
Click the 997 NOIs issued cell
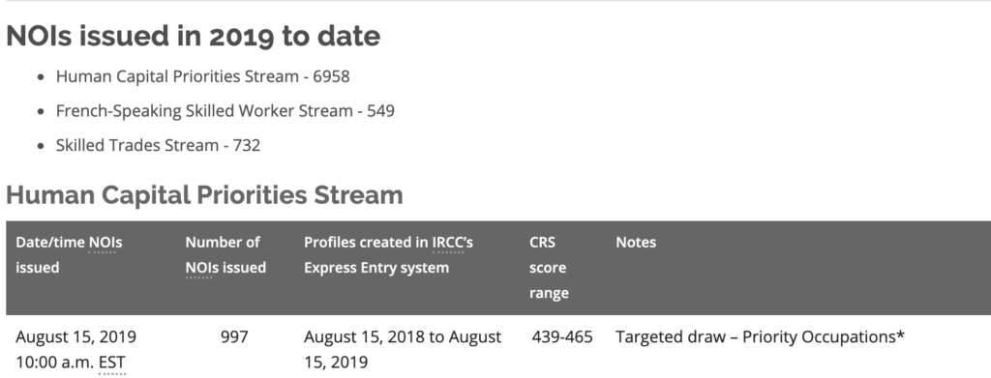[234, 337]
